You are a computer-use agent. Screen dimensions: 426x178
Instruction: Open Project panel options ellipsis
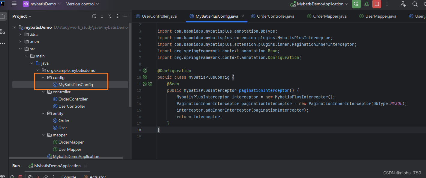(x=118, y=16)
